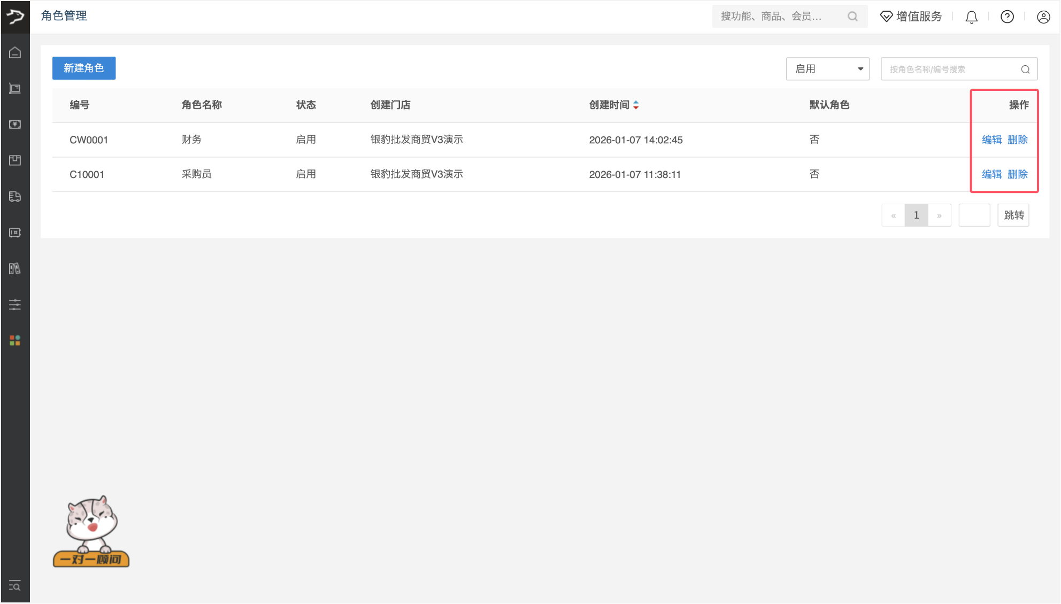Click the help question mark icon
1061x604 pixels.
(x=1007, y=17)
